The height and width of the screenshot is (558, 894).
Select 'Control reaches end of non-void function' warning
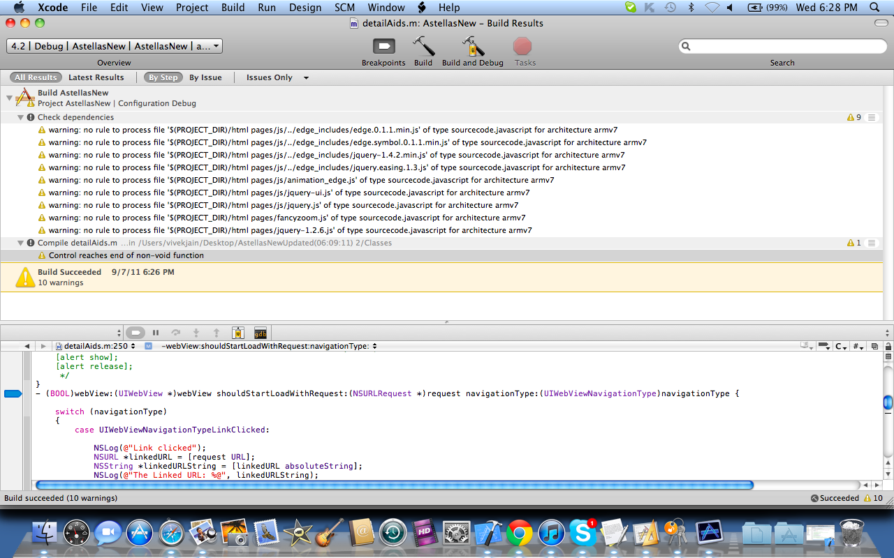pyautogui.click(x=441, y=255)
